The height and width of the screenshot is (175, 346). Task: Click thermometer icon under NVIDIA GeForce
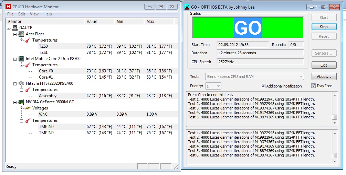28,120
